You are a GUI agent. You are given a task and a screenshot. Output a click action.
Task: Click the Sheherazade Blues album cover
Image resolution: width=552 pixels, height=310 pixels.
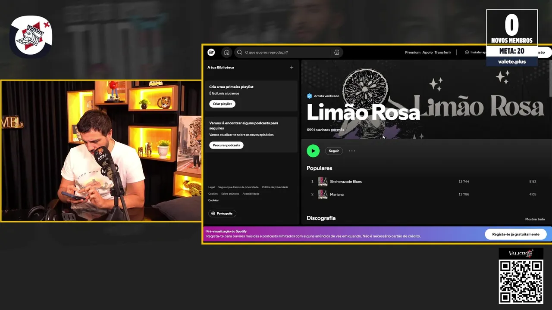click(323, 182)
